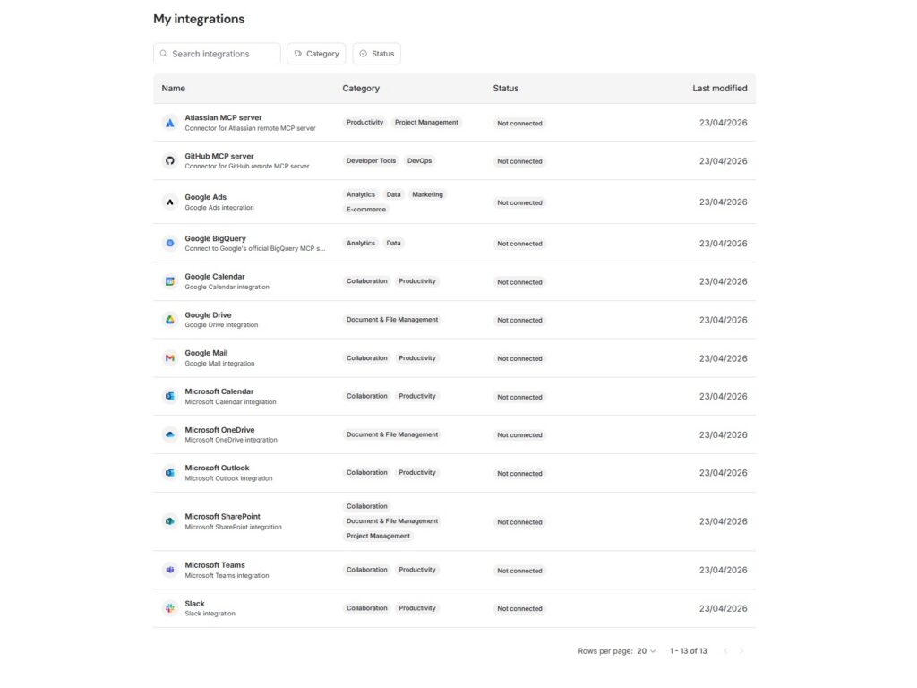Sort by Last modified column header
Screen dimensions: 917x688
(x=720, y=89)
